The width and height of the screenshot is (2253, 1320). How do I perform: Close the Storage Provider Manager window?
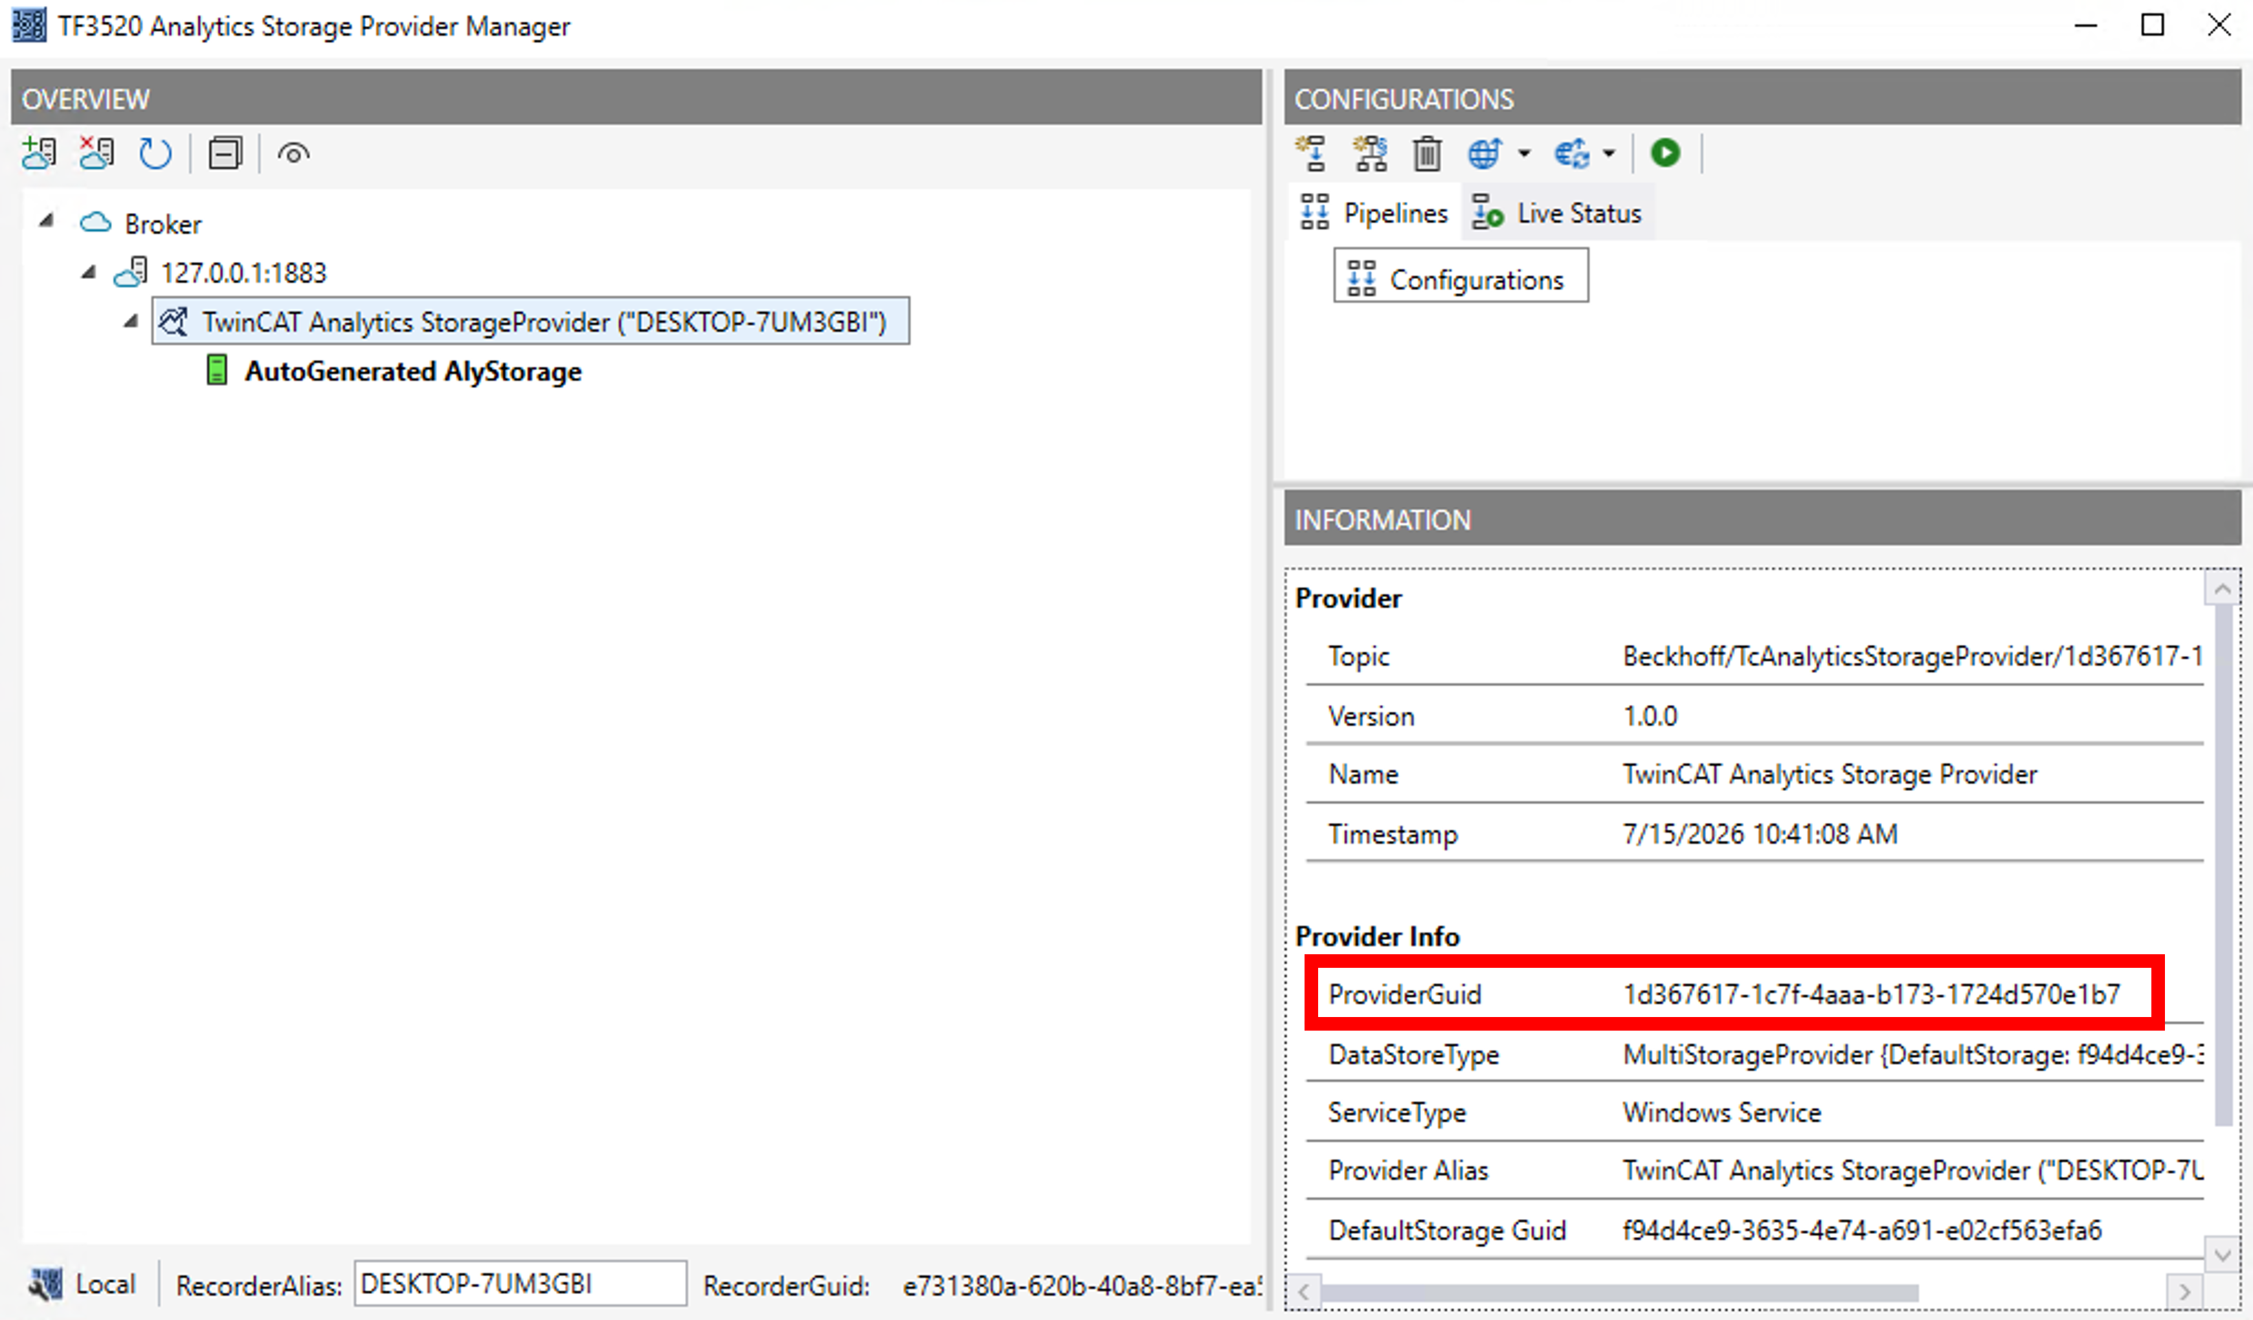pos(2219,25)
